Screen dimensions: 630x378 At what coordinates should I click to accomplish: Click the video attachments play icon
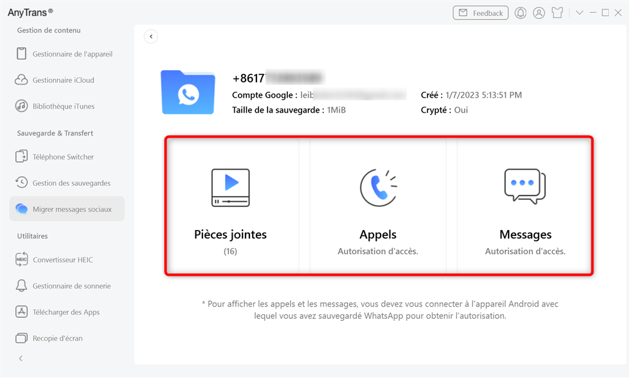tap(231, 188)
